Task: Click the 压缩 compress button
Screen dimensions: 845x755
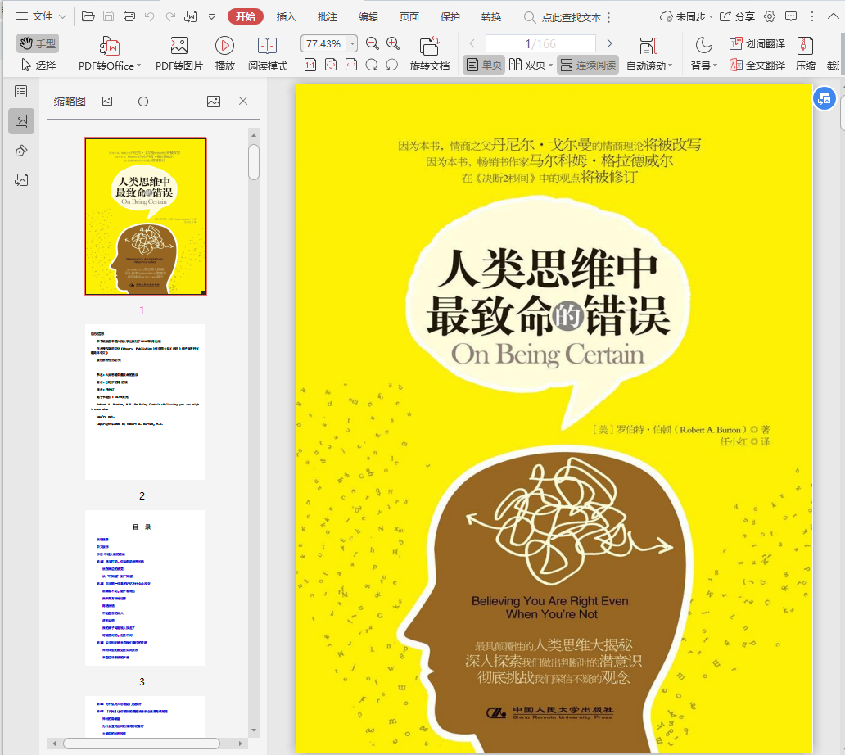Action: (805, 54)
